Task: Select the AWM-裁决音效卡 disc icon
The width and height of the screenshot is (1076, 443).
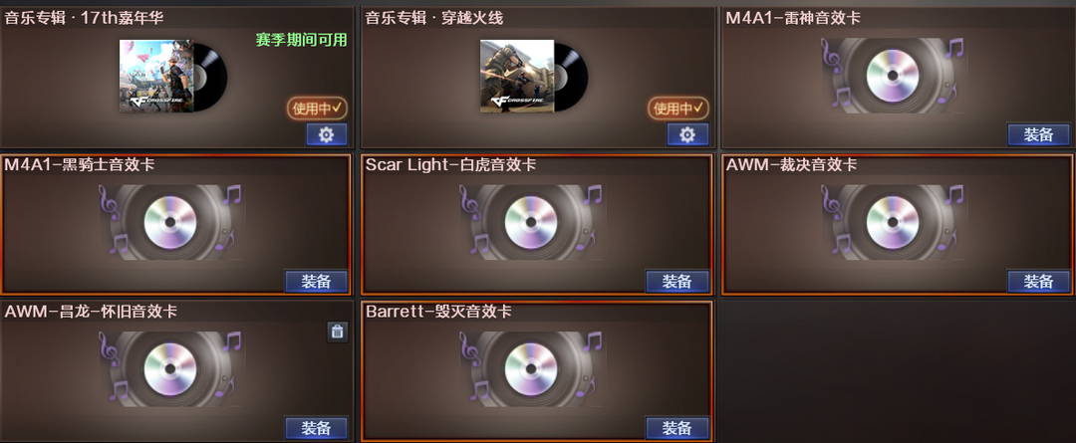Action: pyautogui.click(x=892, y=222)
